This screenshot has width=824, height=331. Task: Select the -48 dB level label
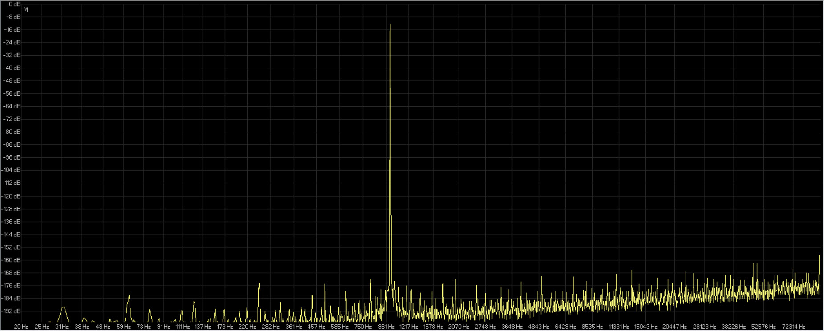pyautogui.click(x=12, y=81)
